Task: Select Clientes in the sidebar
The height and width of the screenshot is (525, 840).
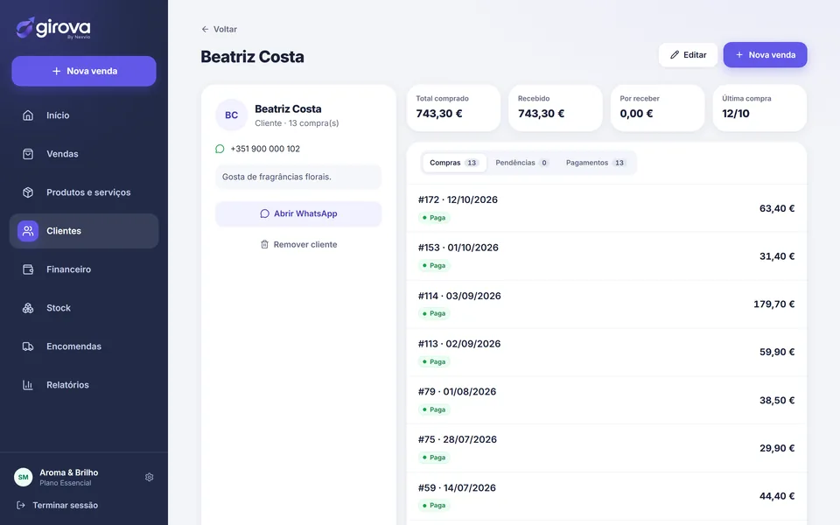Action: click(x=84, y=231)
